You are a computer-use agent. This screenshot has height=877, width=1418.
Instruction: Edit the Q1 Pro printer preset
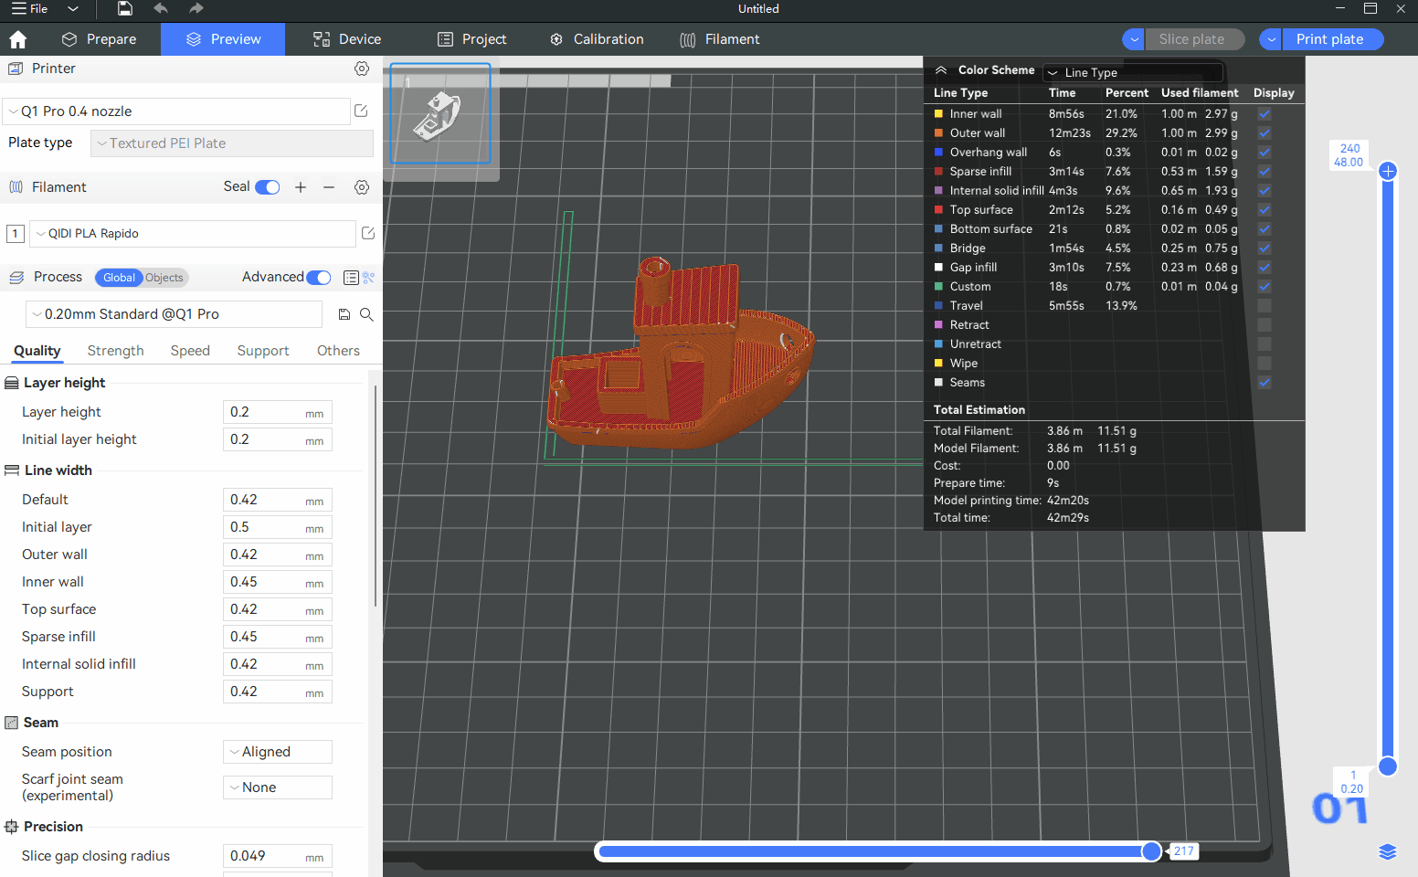click(x=361, y=111)
